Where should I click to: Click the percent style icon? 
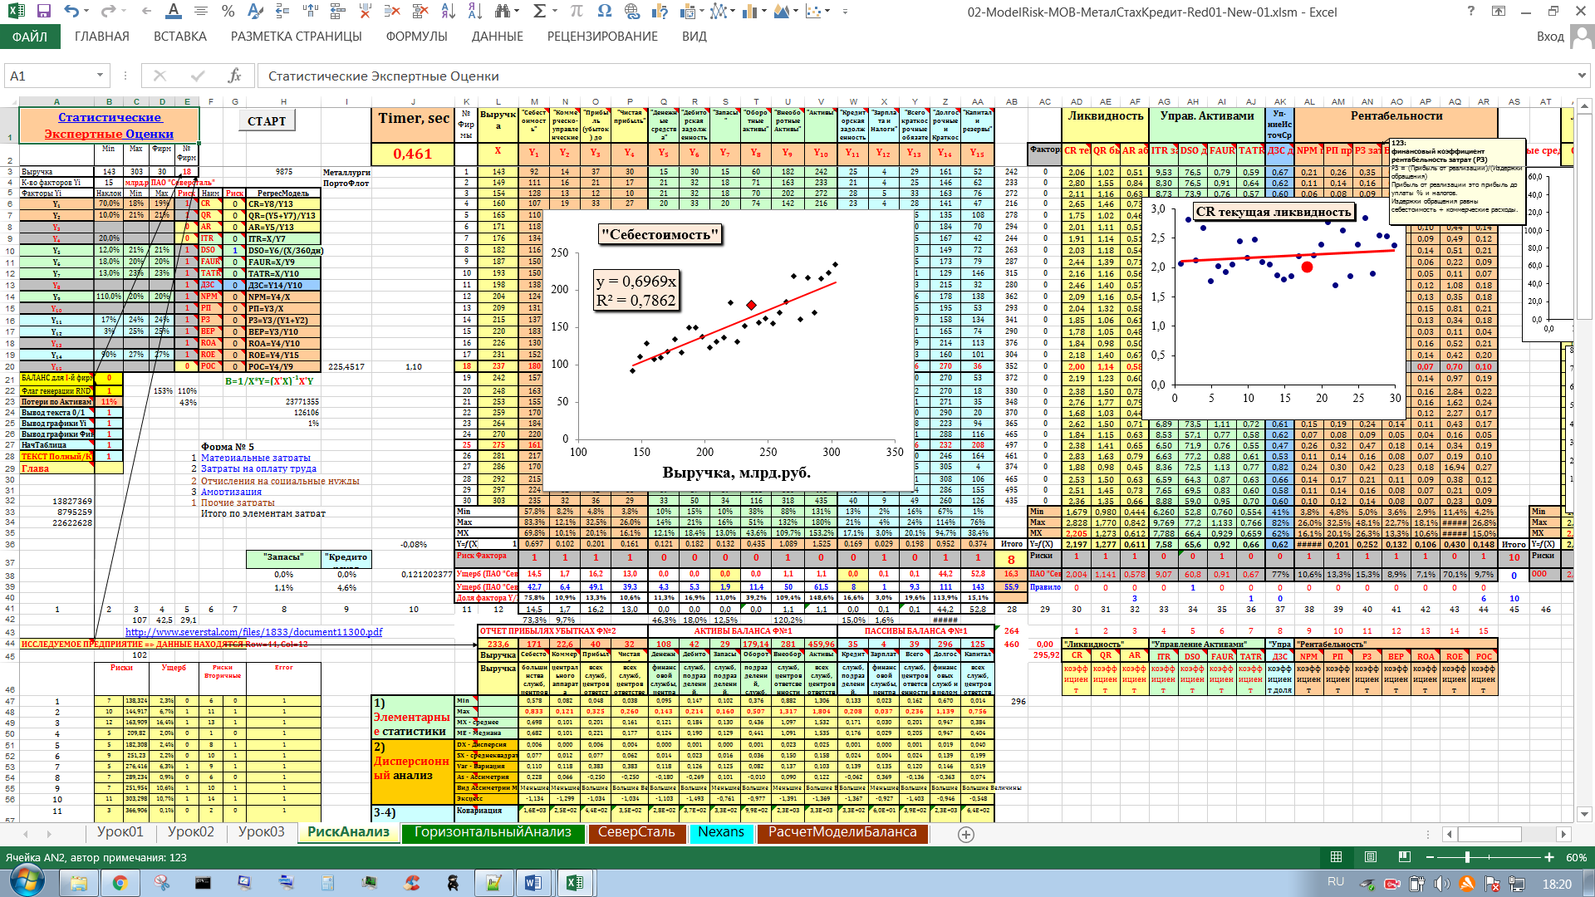[x=228, y=12]
